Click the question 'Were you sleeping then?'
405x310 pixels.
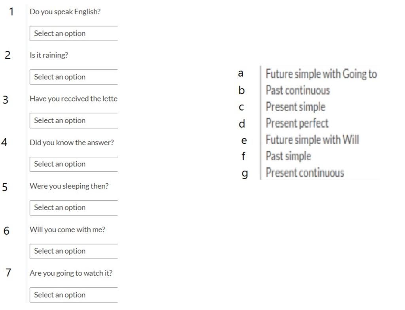point(69,186)
